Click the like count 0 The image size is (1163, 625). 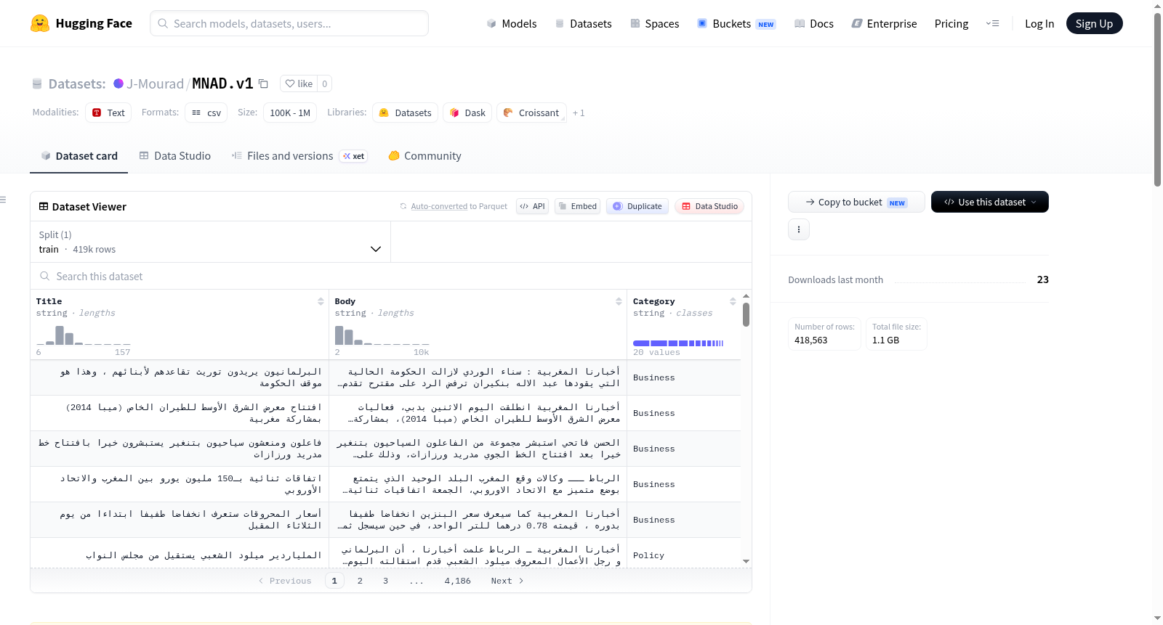click(325, 83)
